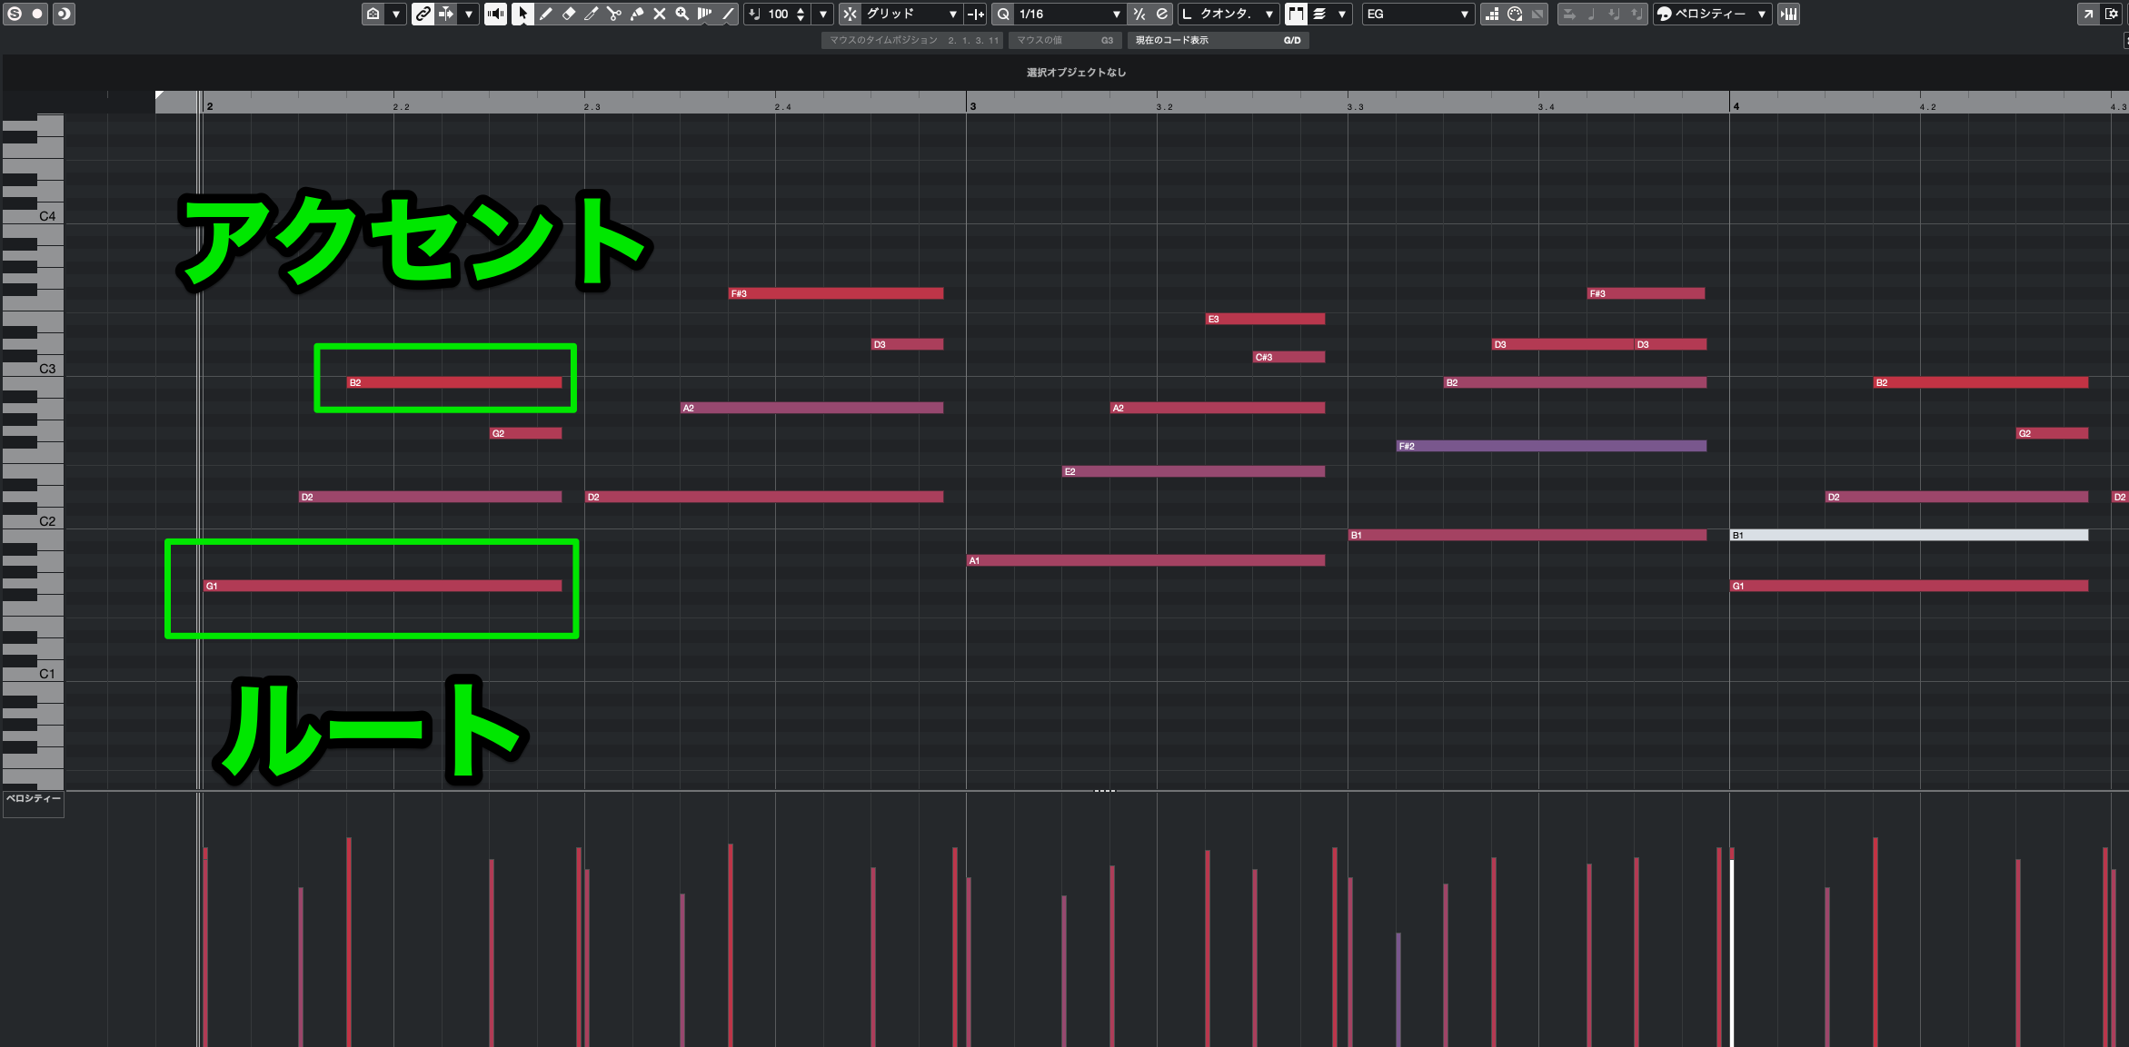This screenshot has height=1047, width=2129.
Task: Click the icon right of iterative quantize
Action: coord(1161,14)
